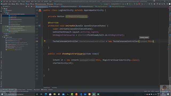Open the File menu
The image size is (171, 96).
point(4,2)
